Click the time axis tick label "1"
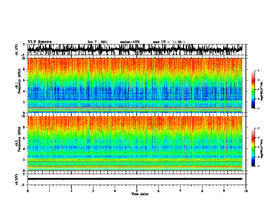This screenshot has width=277, height=214. point(49,191)
